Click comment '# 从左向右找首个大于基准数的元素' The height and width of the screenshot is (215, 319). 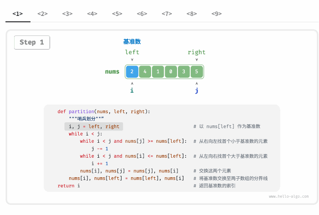(231, 156)
